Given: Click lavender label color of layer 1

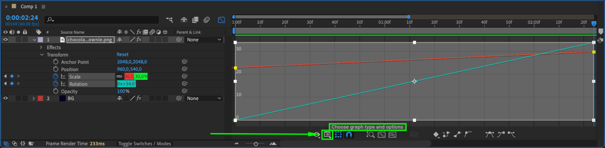Looking at the screenshot, I should point(40,39).
